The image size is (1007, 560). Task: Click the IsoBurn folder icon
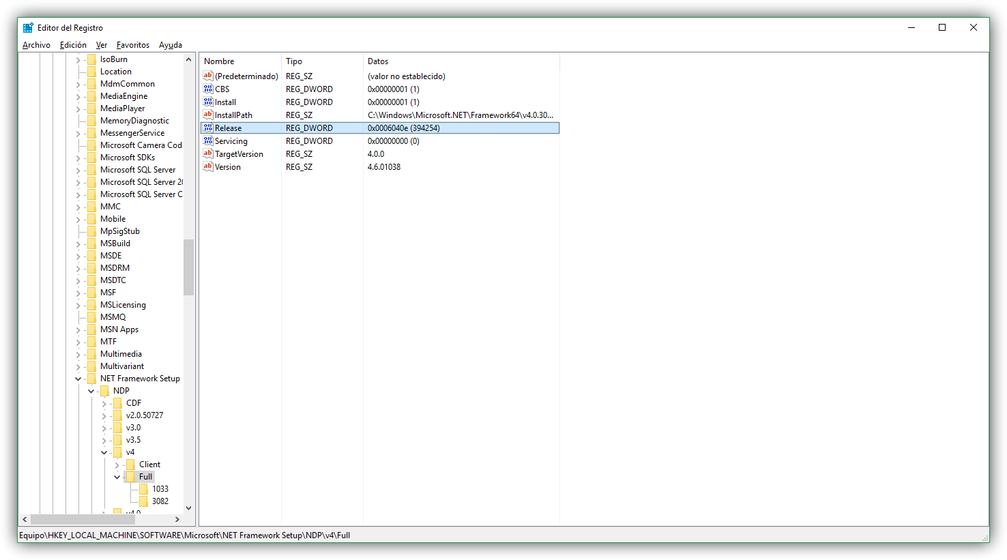click(x=91, y=59)
